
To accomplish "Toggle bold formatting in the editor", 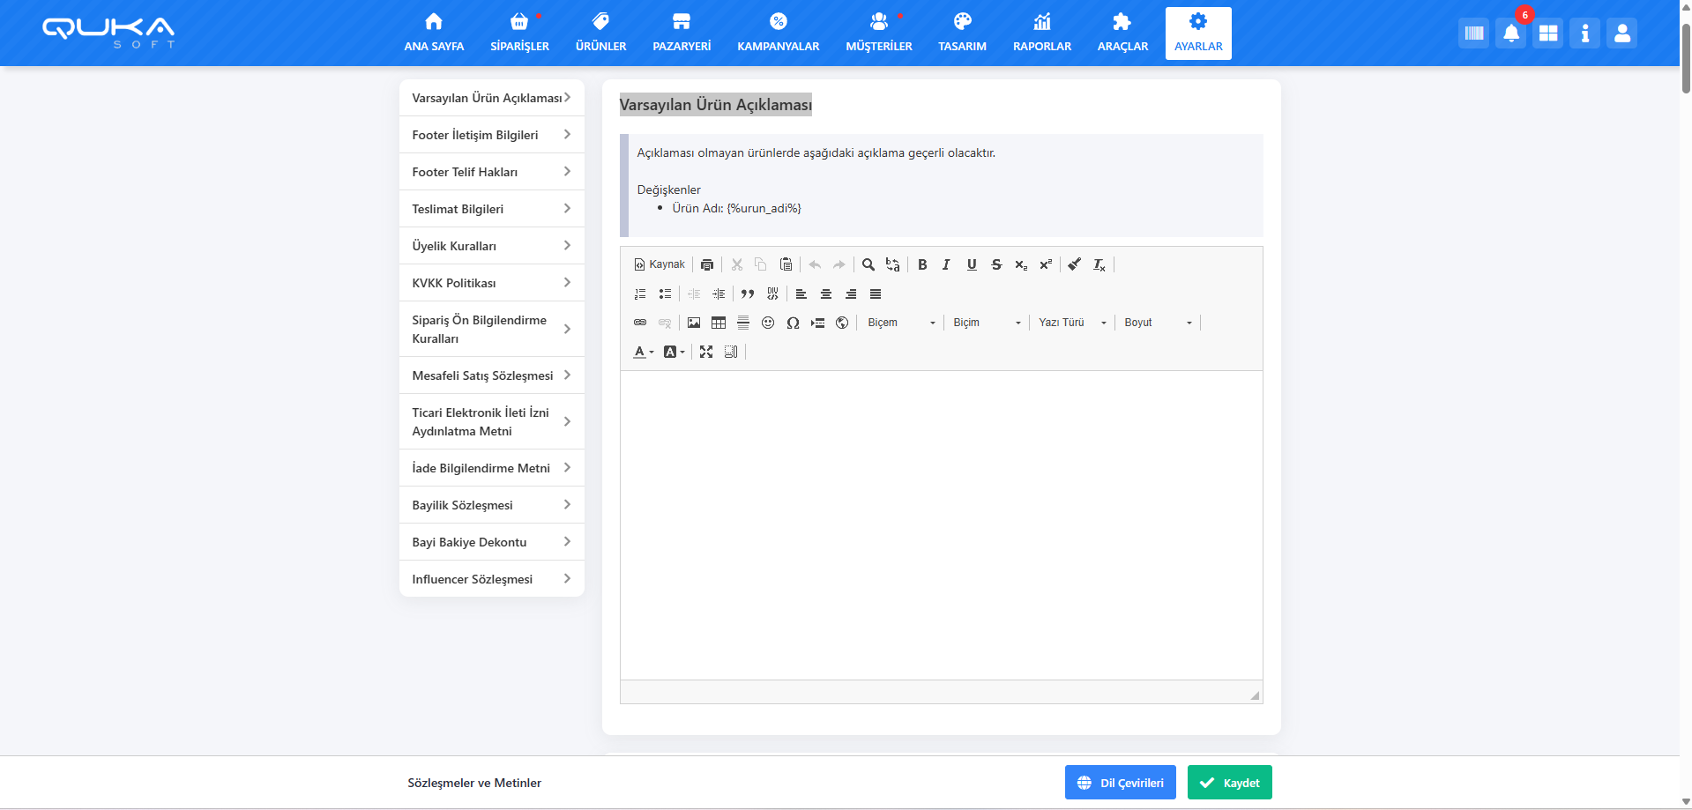I will [922, 264].
